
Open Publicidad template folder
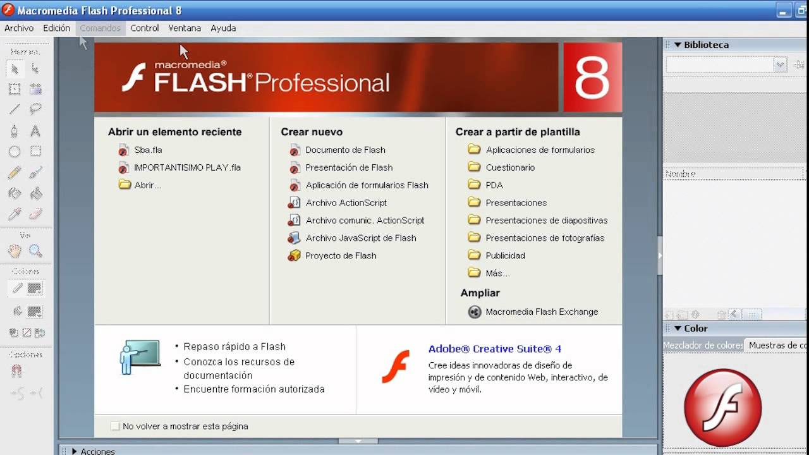(x=505, y=256)
